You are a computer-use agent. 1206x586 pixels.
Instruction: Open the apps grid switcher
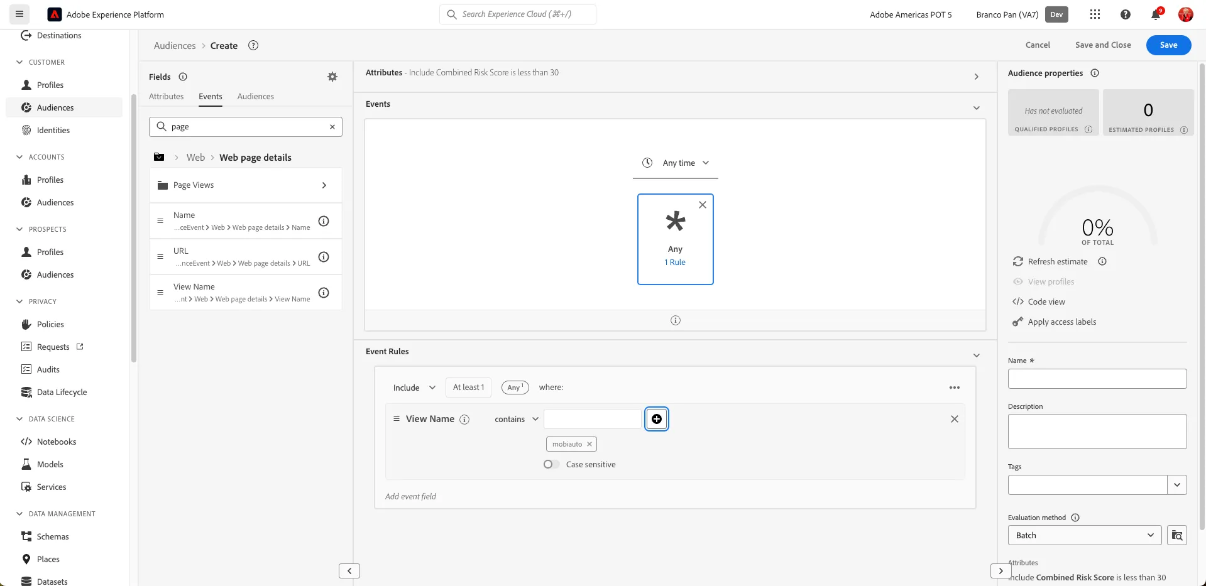coord(1095,14)
